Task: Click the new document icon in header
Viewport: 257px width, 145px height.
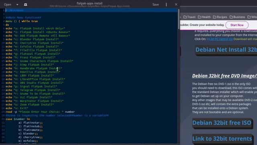Action: tap(26, 4)
